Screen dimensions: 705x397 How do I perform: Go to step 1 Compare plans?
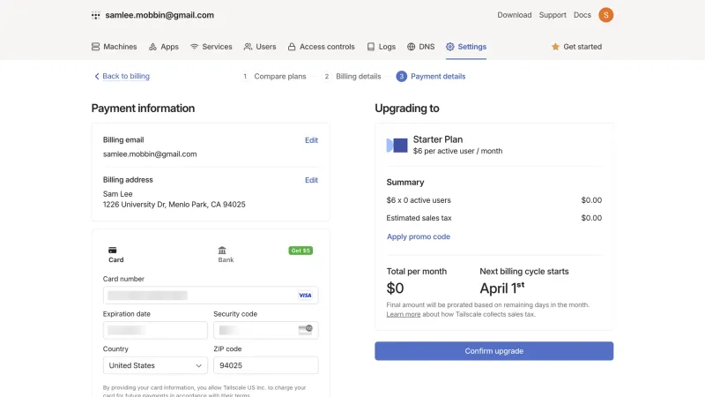[274, 77]
